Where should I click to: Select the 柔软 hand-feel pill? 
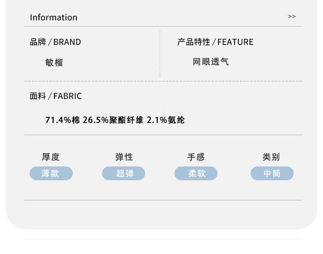[196, 173]
